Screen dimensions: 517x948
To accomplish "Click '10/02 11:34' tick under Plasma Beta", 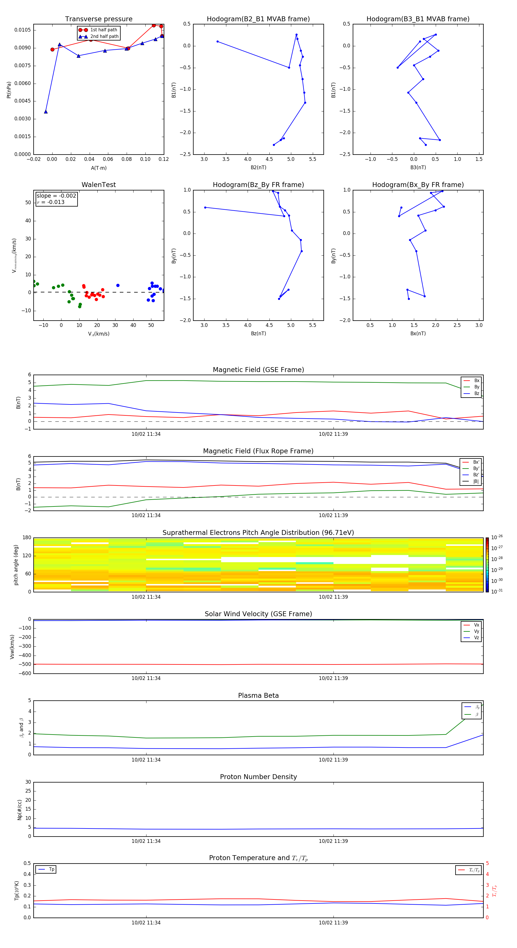I will tap(146, 760).
